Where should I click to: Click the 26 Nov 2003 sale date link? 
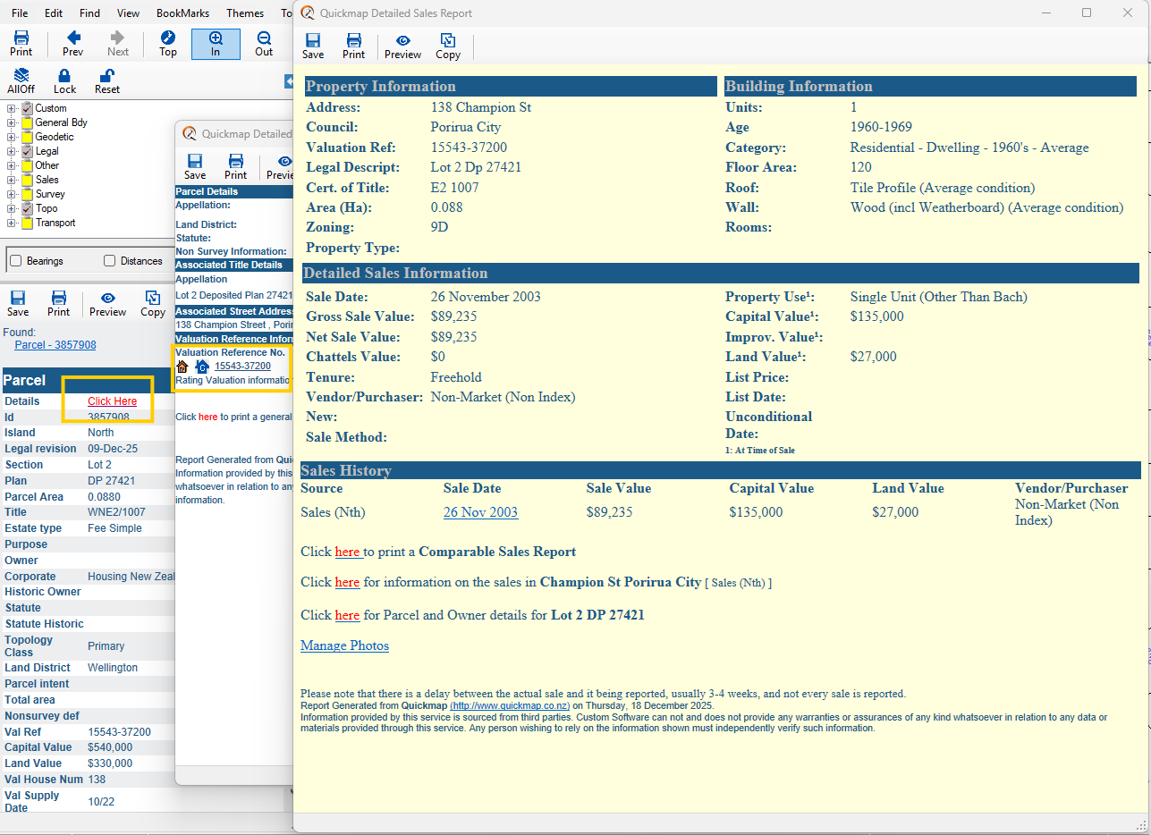(x=480, y=512)
